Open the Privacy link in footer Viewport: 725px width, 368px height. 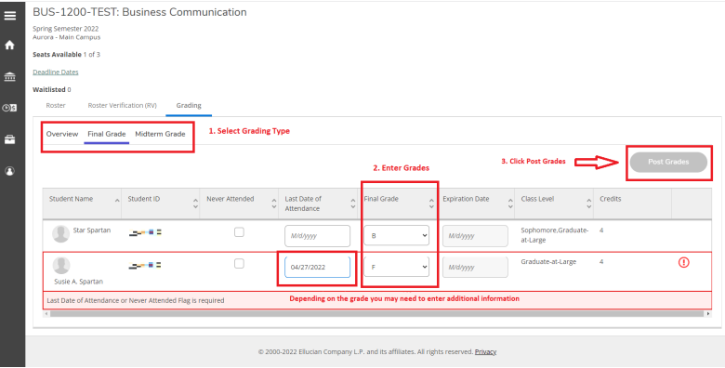(x=485, y=352)
